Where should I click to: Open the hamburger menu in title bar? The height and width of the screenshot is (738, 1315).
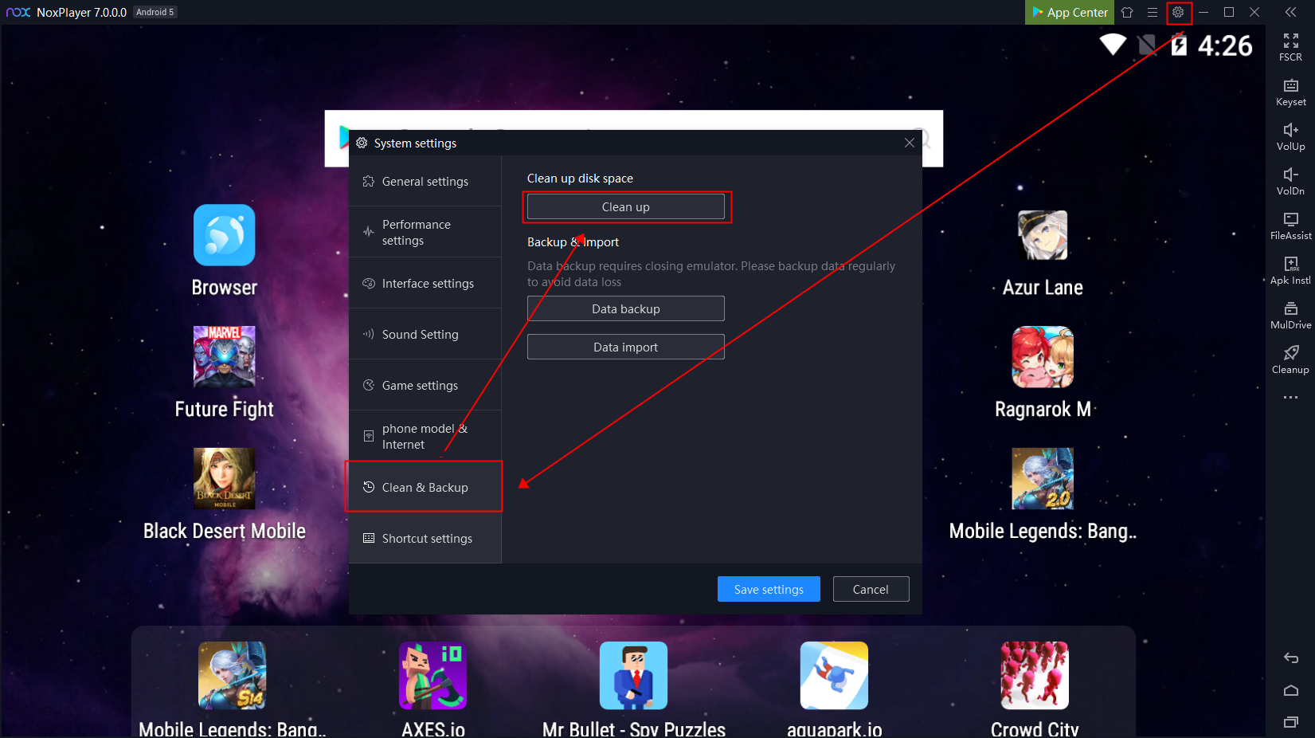pyautogui.click(x=1153, y=12)
